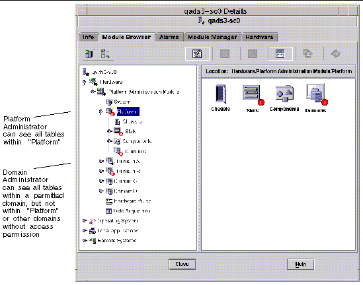Select the Domain A tree icon
363x285 pixels.
(x=110, y=161)
